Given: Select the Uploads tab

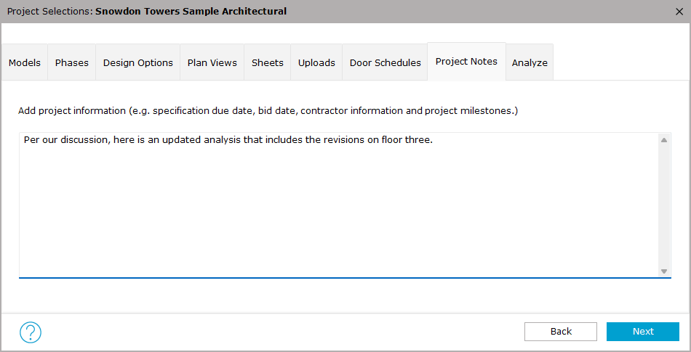Looking at the screenshot, I should (316, 63).
